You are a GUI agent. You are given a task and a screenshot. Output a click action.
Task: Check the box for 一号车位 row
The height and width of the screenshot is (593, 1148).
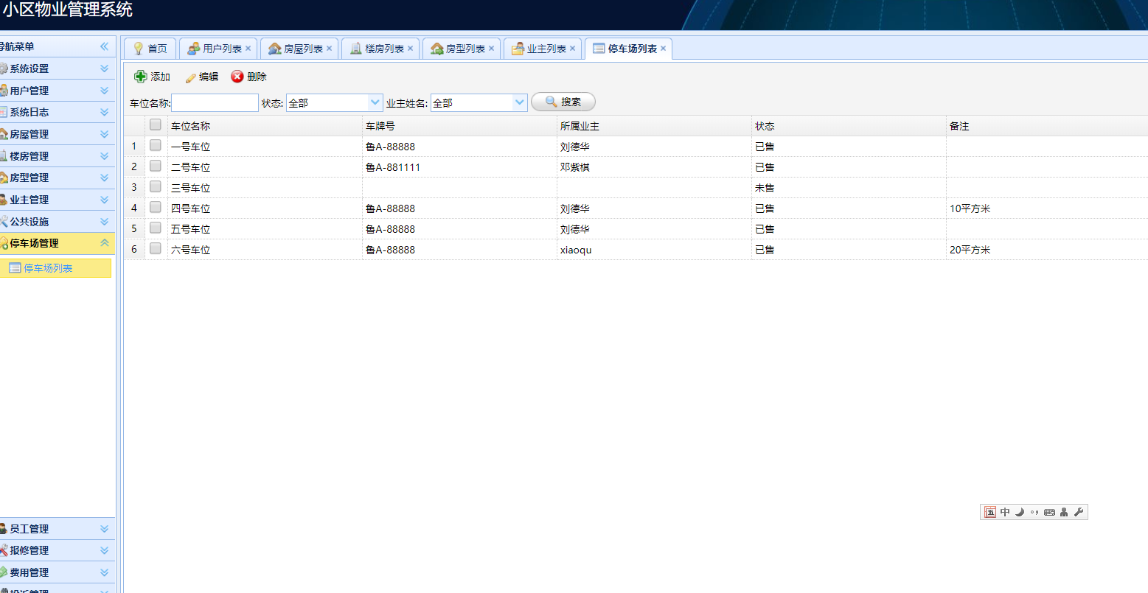(x=155, y=146)
